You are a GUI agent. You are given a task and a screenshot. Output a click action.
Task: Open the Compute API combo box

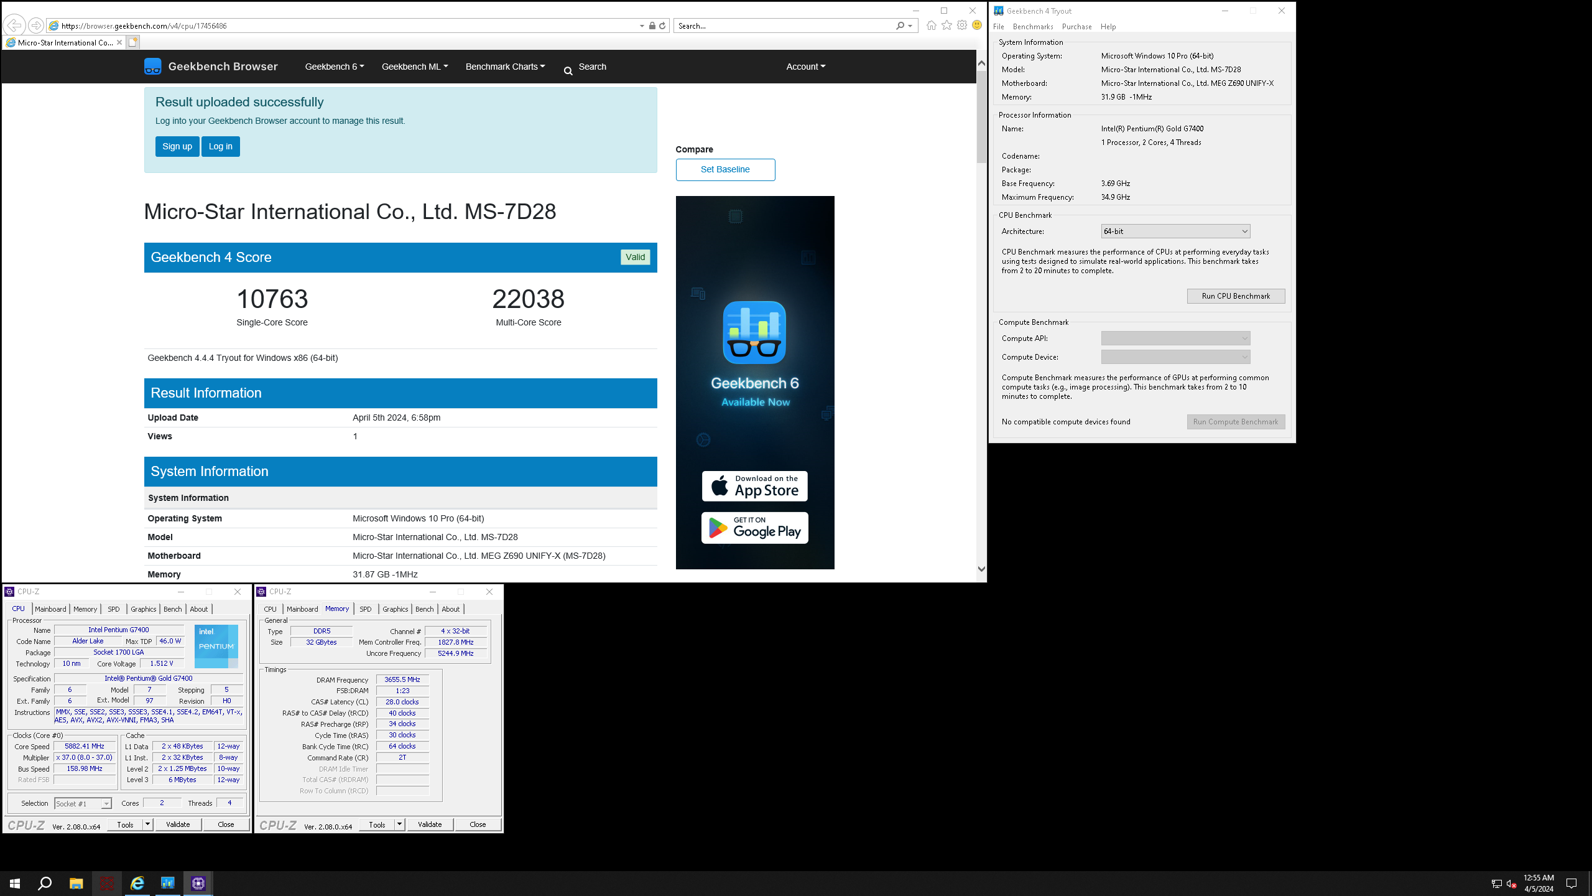[1175, 338]
